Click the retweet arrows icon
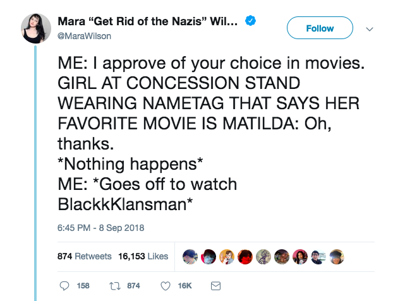Viewport: 393px width, 301px height. pos(115,286)
